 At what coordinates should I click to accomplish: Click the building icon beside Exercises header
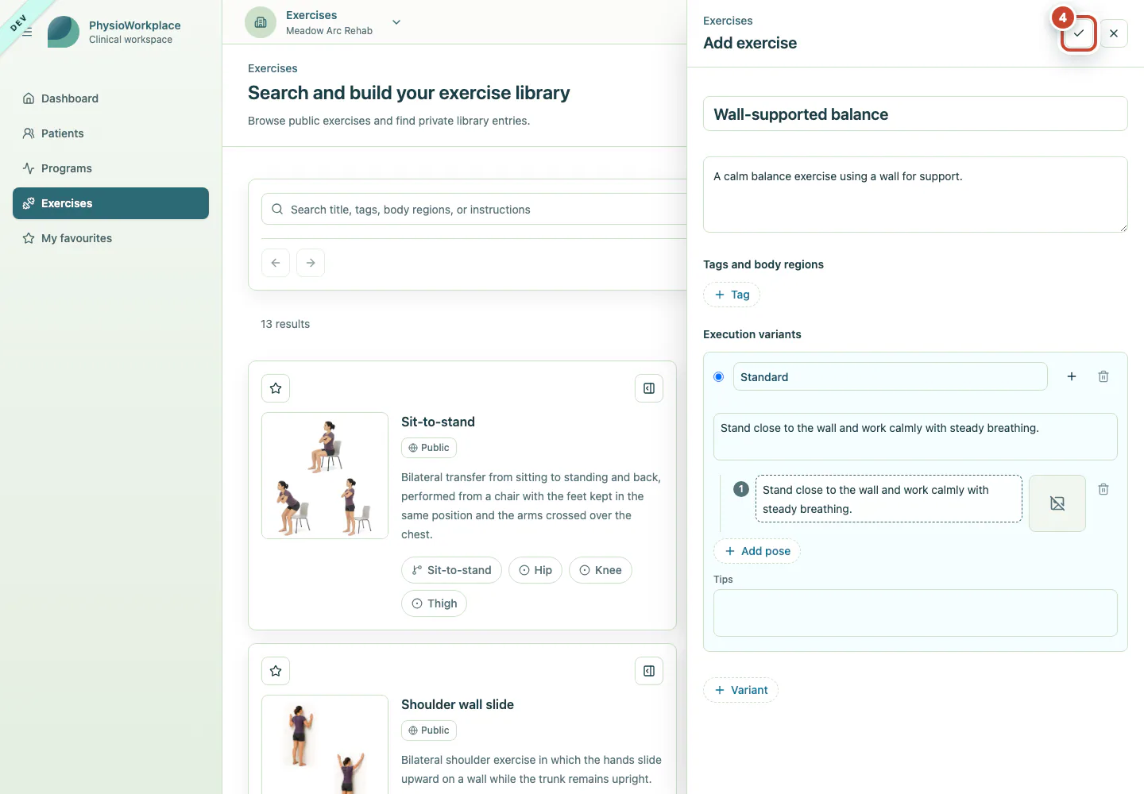click(x=261, y=22)
